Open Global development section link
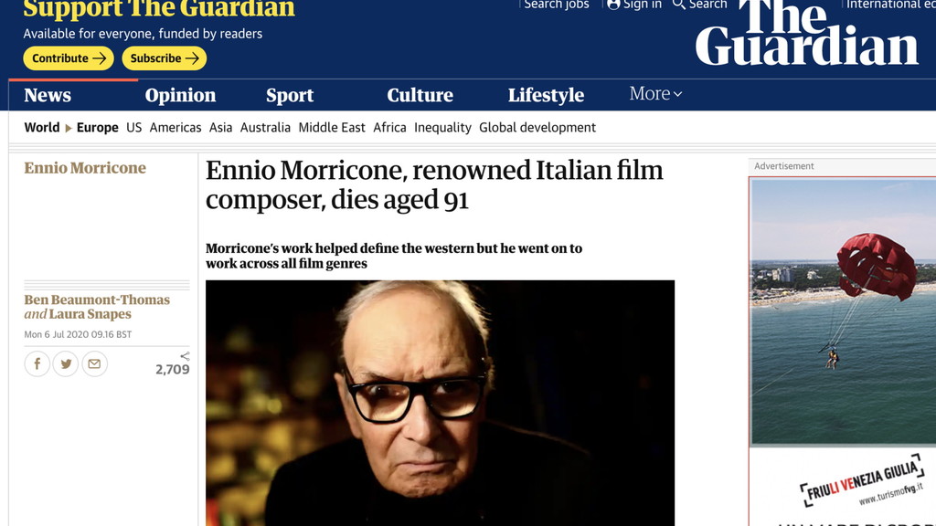This screenshot has width=936, height=526. 537,128
